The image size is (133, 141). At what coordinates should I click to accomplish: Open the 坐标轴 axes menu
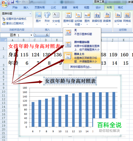118,18
